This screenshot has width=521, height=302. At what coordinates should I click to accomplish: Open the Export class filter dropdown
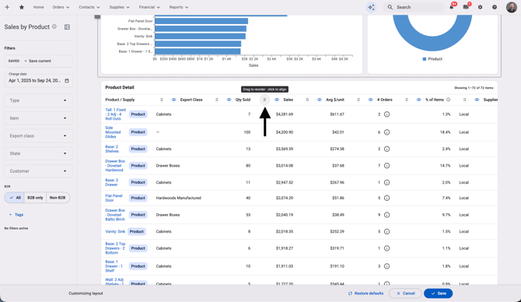pos(38,135)
